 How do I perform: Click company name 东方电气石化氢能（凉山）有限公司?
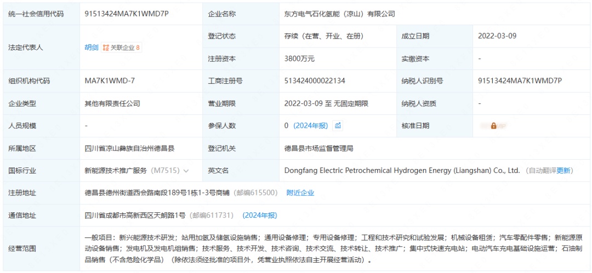coord(340,14)
